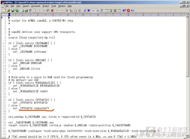Open Find with the flashlight icon
The width and height of the screenshot is (190, 139).
click(67, 10)
